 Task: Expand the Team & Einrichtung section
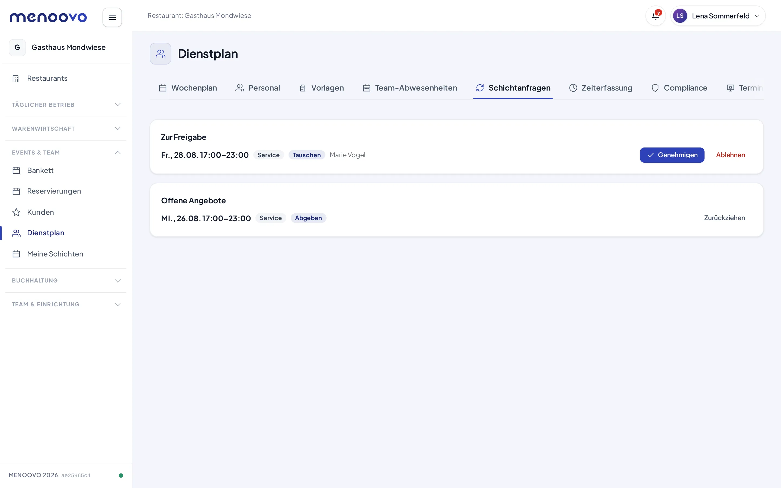click(66, 304)
